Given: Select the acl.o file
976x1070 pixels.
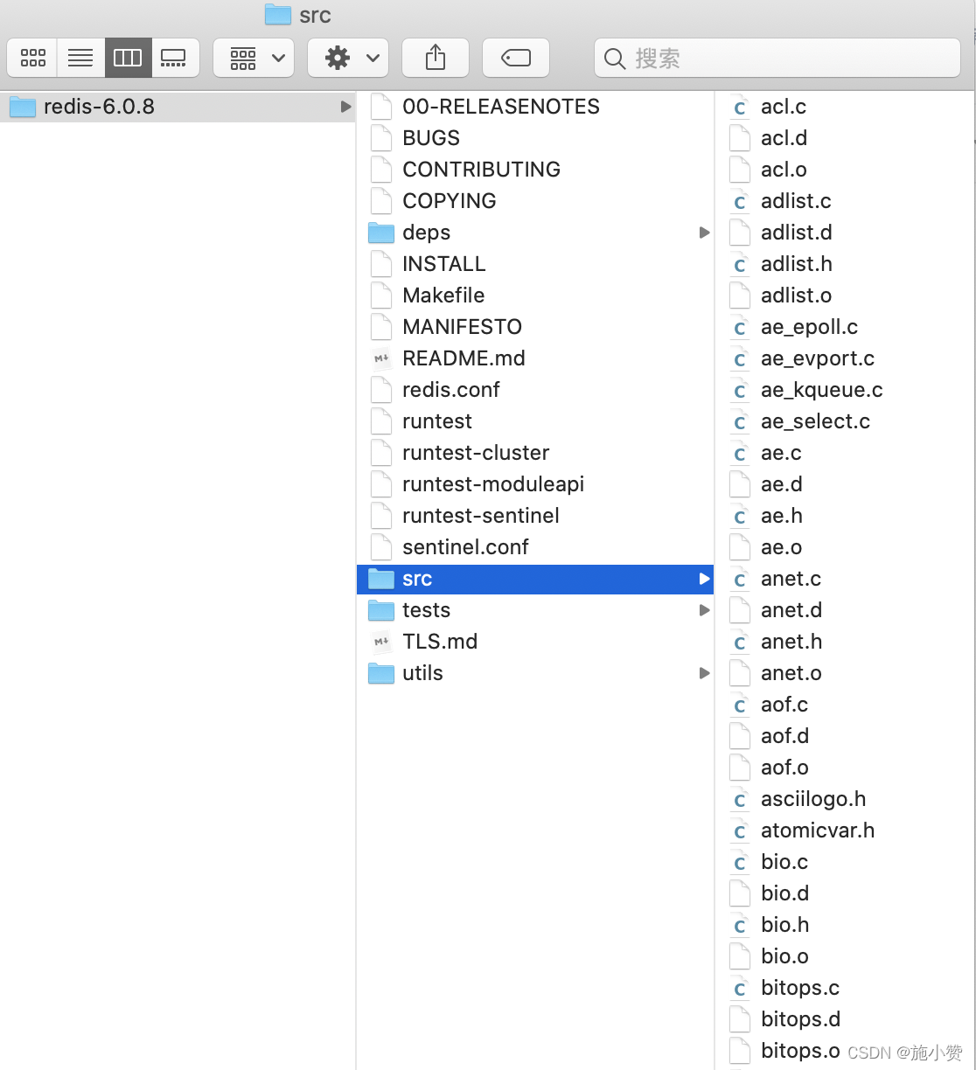Looking at the screenshot, I should click(845, 170).
